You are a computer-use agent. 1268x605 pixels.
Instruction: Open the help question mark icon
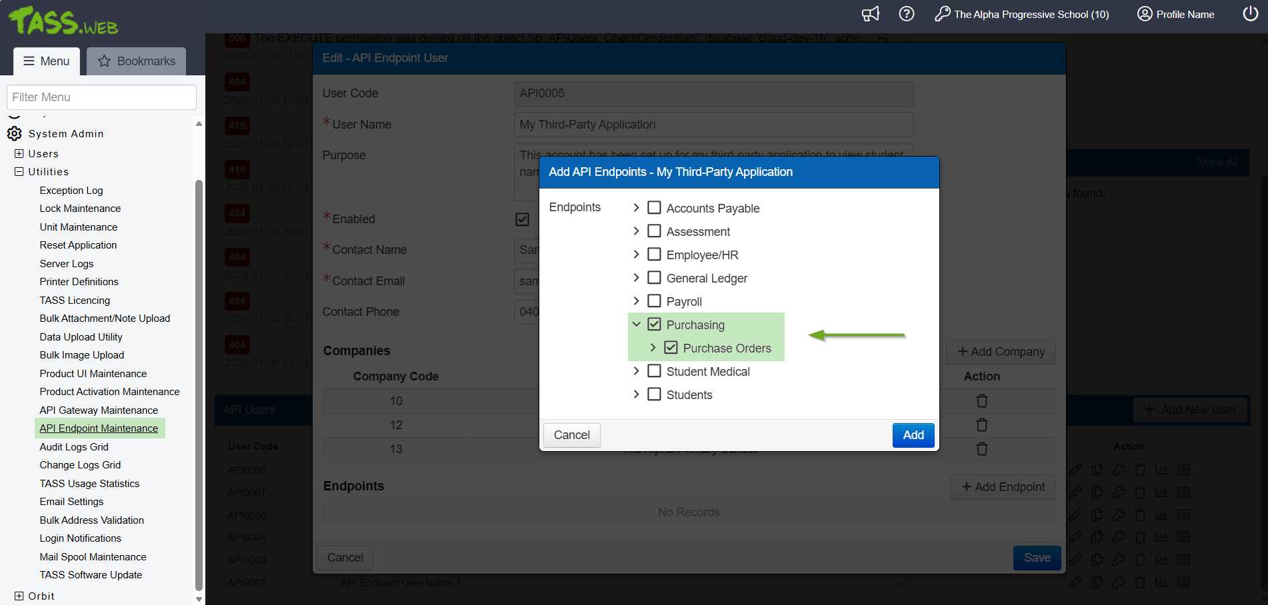pyautogui.click(x=907, y=14)
